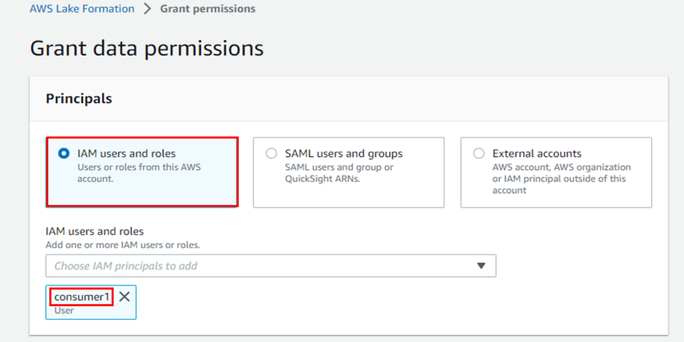Click the dropdown arrow for IAM principals
The image size is (684, 342).
pyautogui.click(x=481, y=266)
